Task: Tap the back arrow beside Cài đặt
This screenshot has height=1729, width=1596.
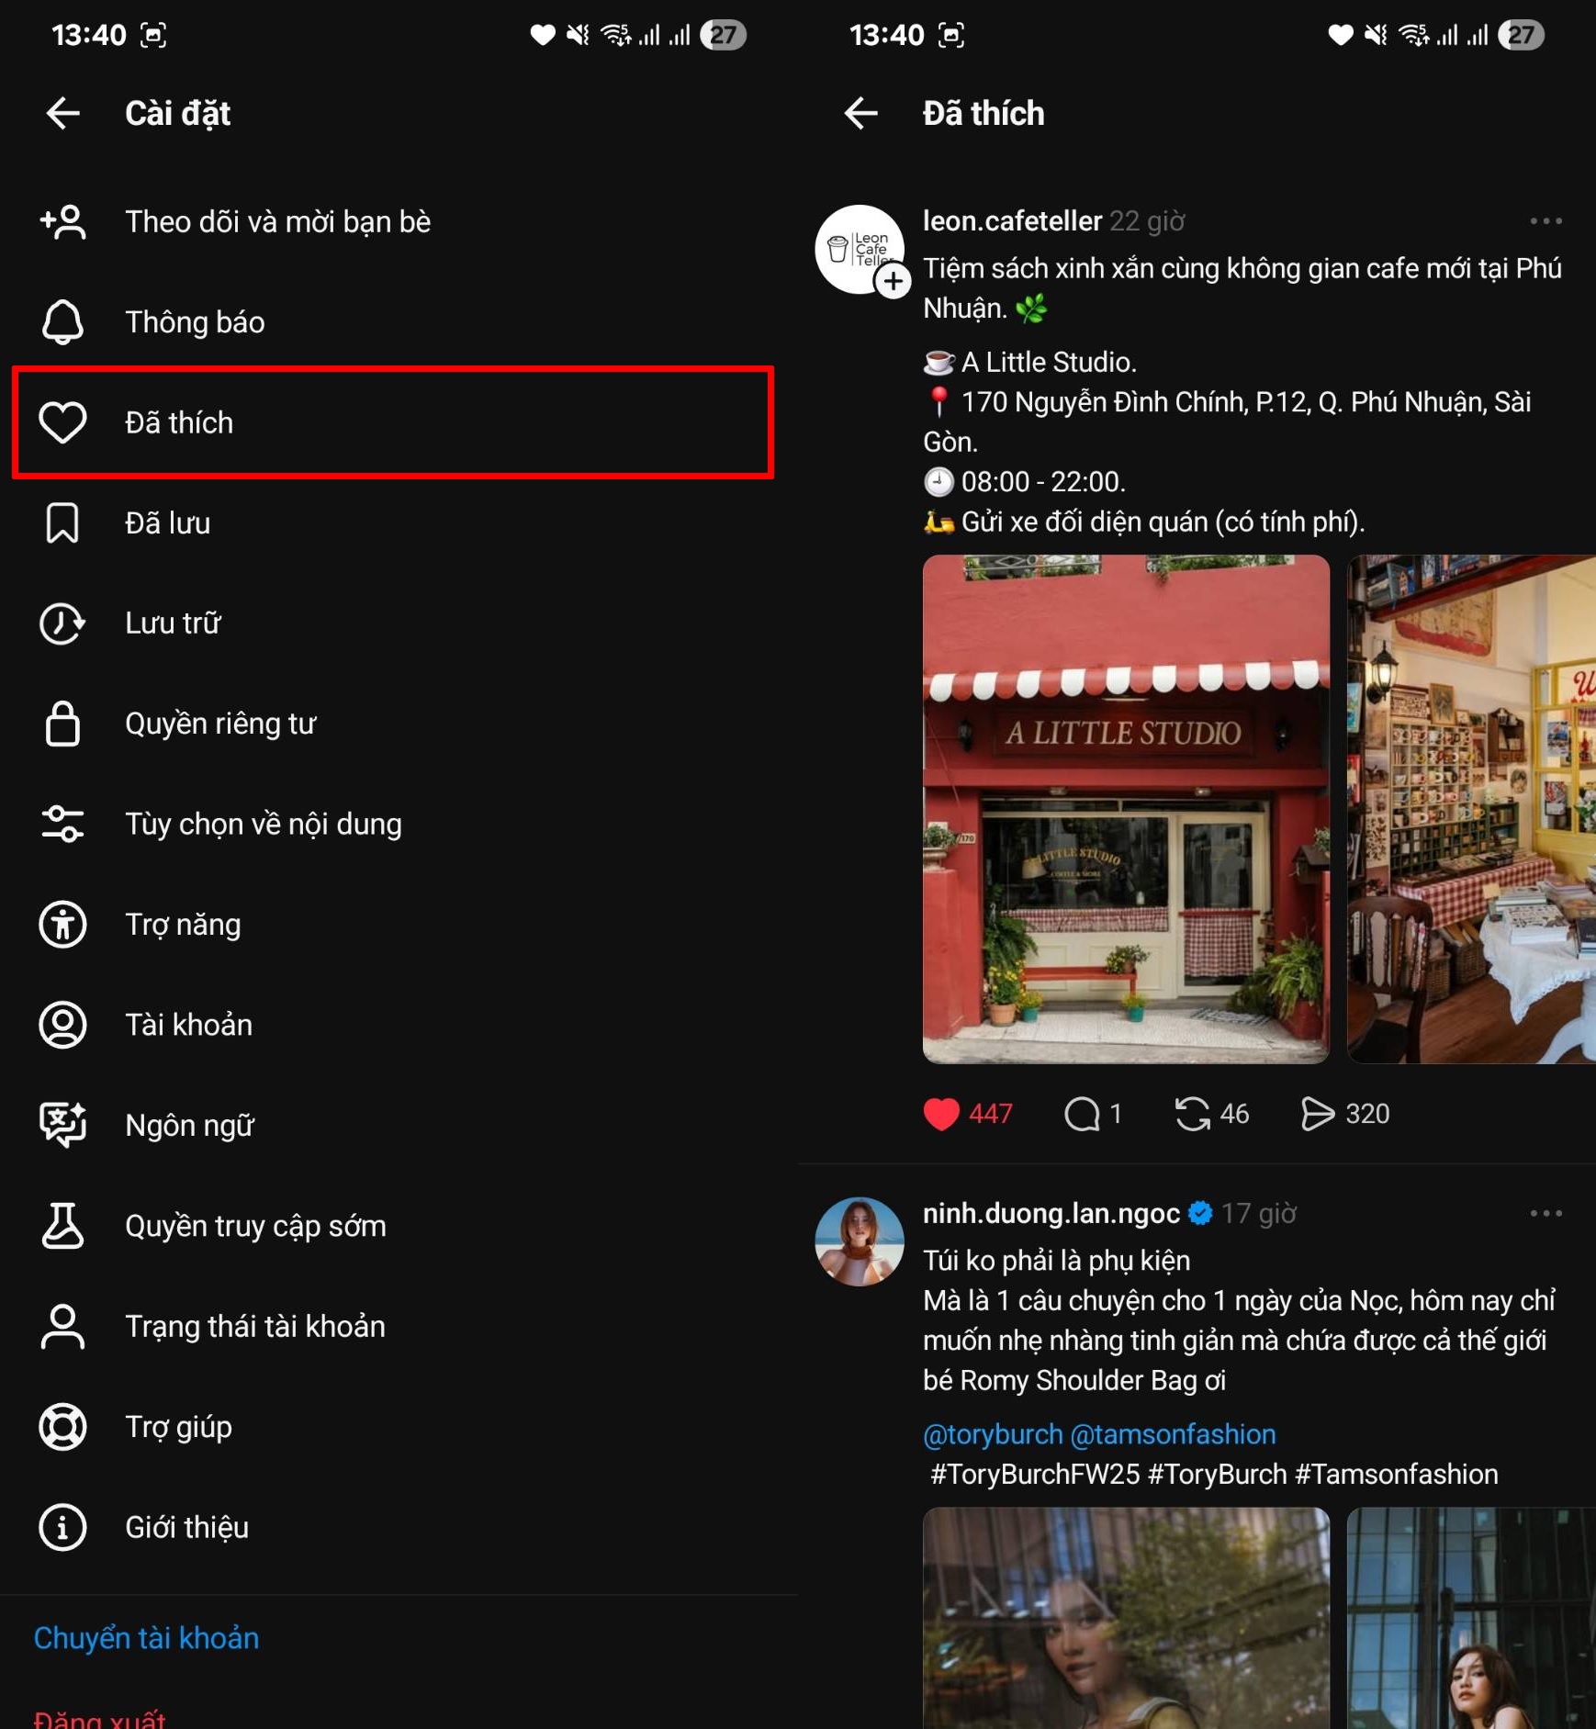Action: (63, 113)
